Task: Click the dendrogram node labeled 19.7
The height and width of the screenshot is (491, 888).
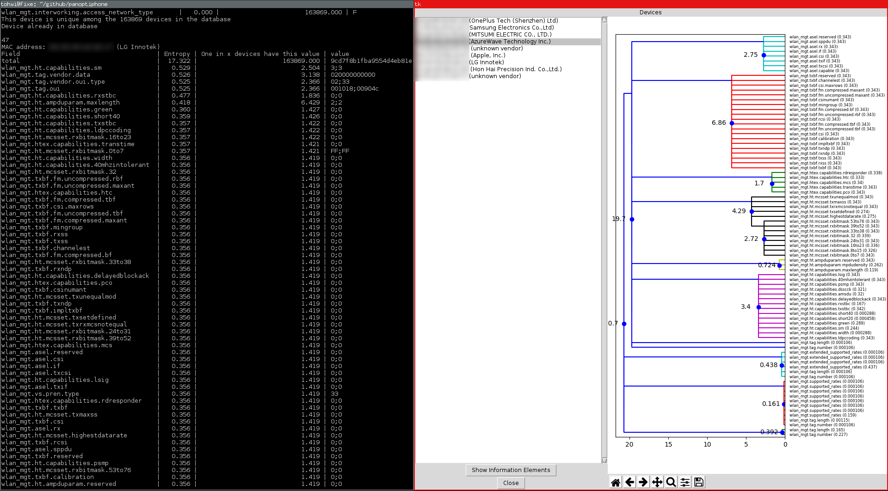Action: coord(632,219)
